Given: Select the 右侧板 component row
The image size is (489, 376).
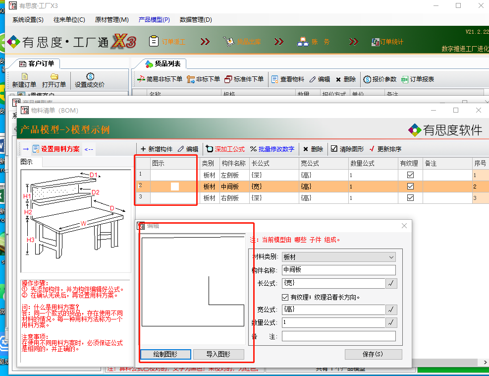Looking at the screenshot, I should [x=313, y=198].
